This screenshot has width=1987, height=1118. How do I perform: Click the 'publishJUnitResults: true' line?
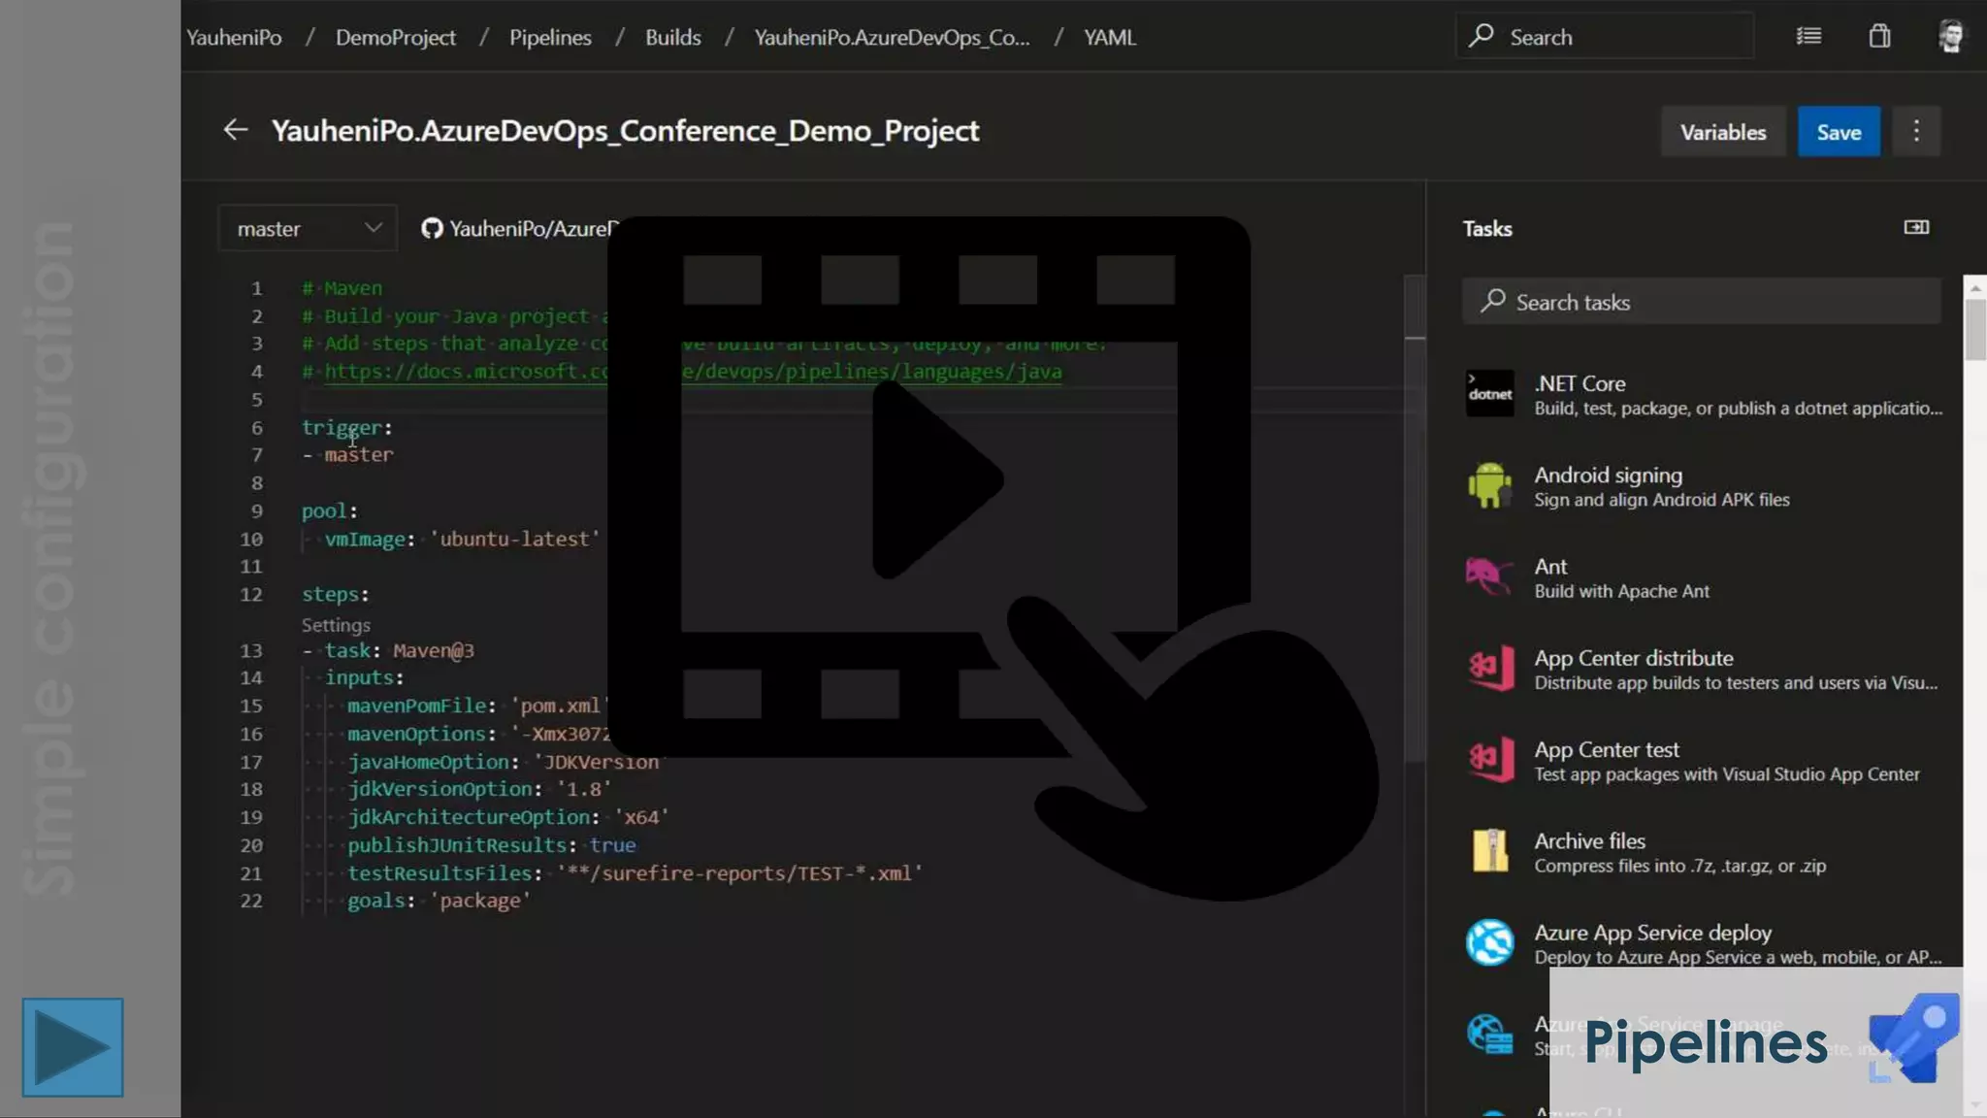(491, 845)
